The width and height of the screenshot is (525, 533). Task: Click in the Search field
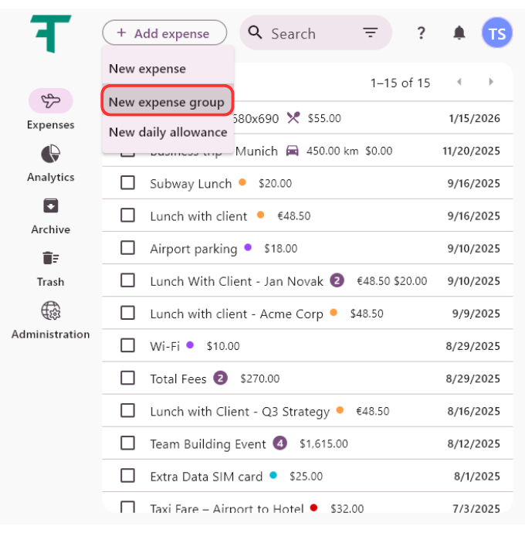point(309,33)
